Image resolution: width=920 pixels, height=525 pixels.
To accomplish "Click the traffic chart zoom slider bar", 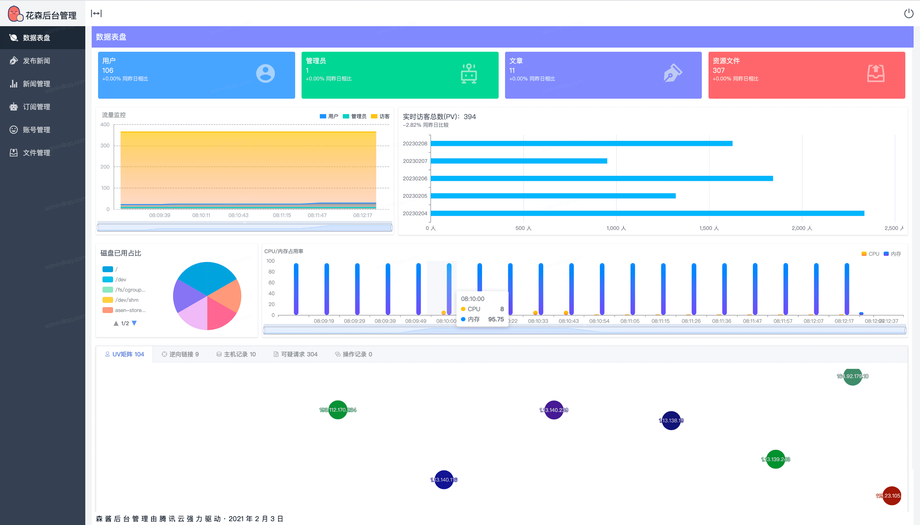I will pos(245,227).
